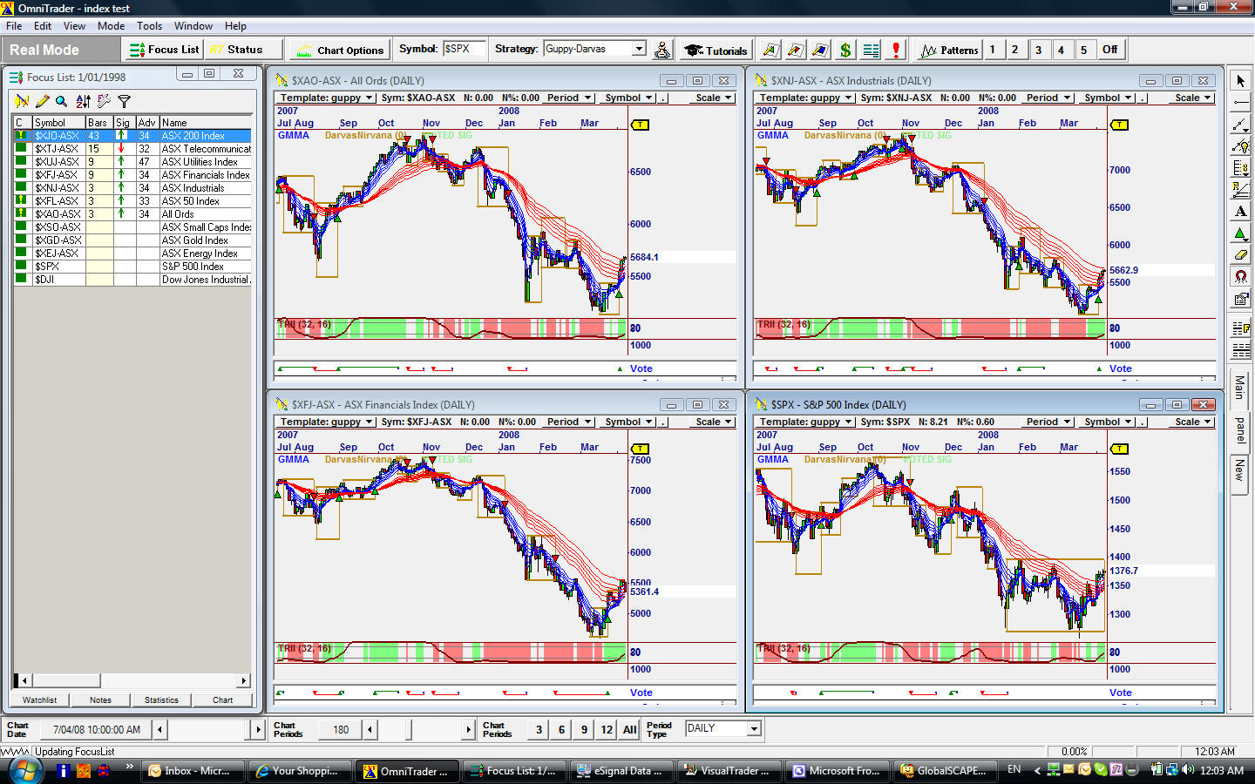This screenshot has width=1255, height=784.
Task: Click Vote link under $SPX chart
Action: point(1120,693)
